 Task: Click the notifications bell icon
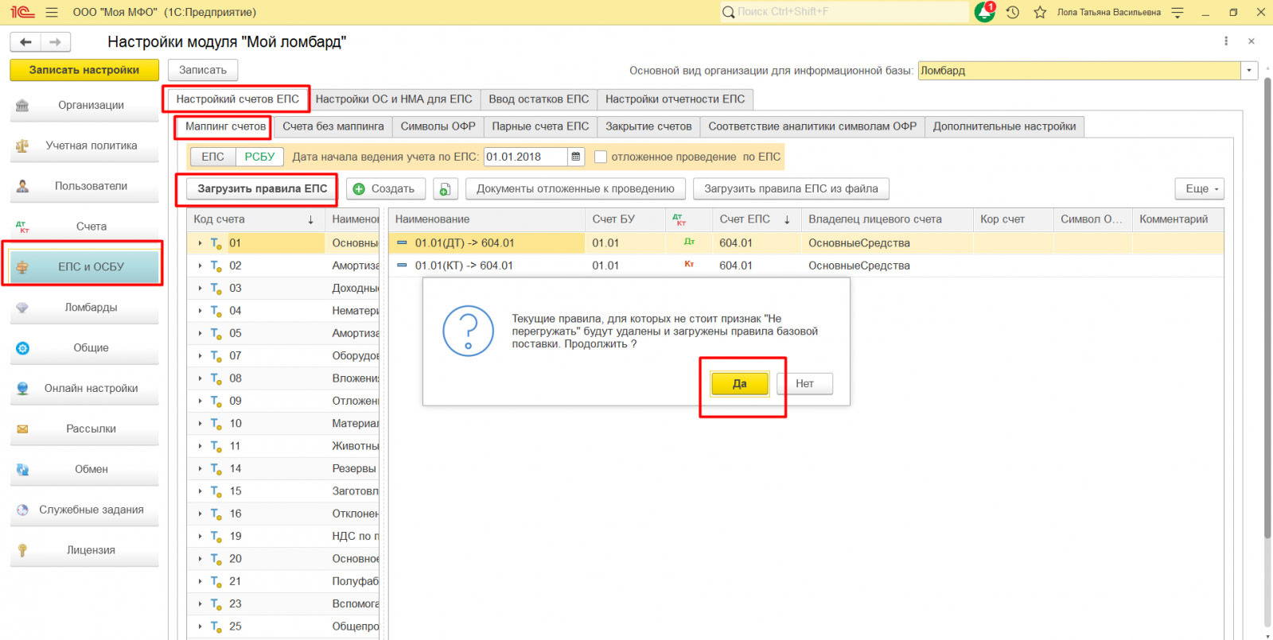point(985,12)
